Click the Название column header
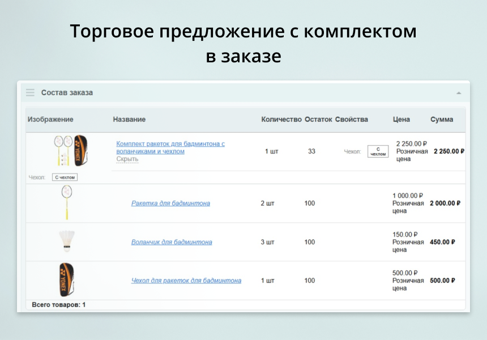Viewport: 487px width, 340px height. click(129, 120)
